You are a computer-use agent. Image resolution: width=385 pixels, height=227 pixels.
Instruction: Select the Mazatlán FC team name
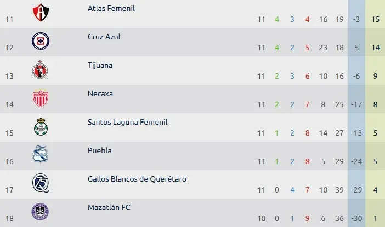click(x=109, y=208)
